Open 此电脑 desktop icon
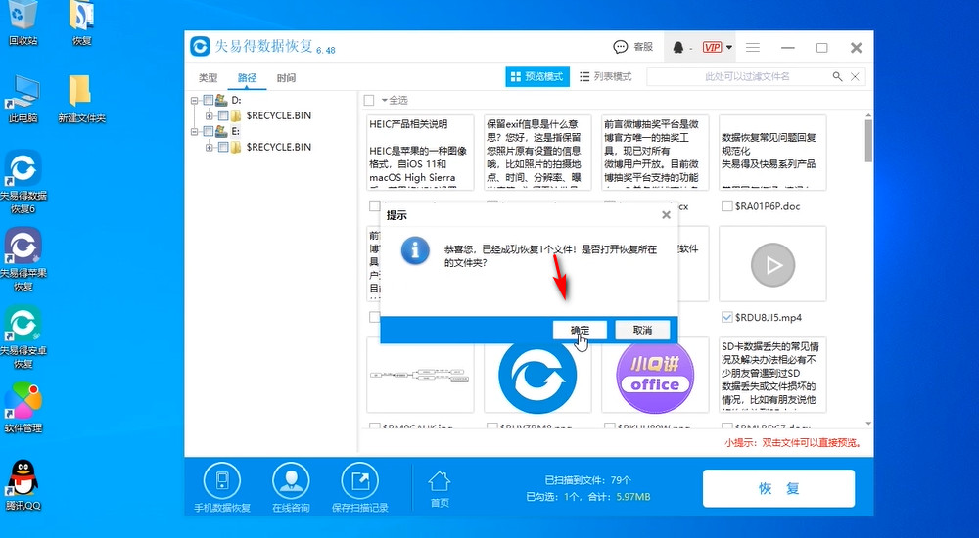Screen dimensions: 979x538 [x=23, y=99]
